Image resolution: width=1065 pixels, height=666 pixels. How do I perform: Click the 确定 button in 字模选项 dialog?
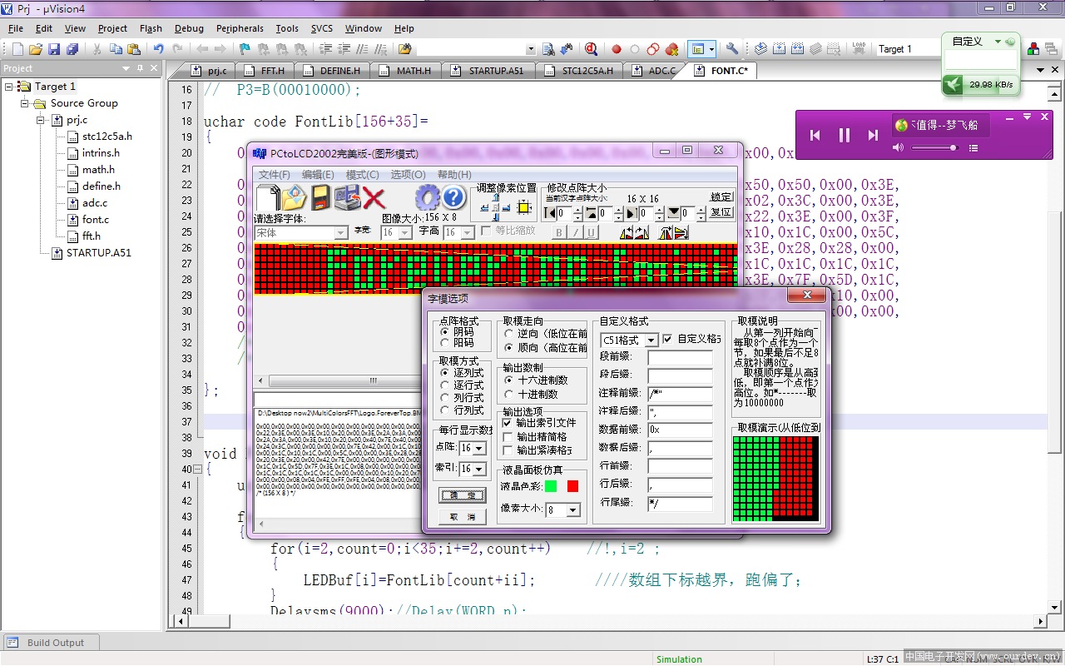tap(462, 495)
